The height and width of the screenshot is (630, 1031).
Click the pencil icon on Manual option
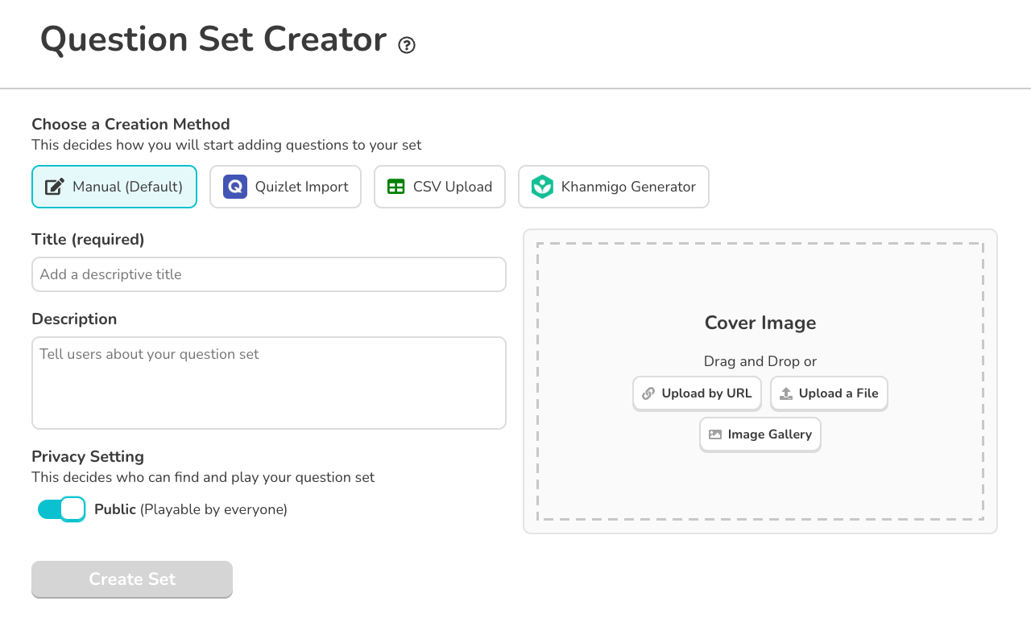(x=55, y=185)
